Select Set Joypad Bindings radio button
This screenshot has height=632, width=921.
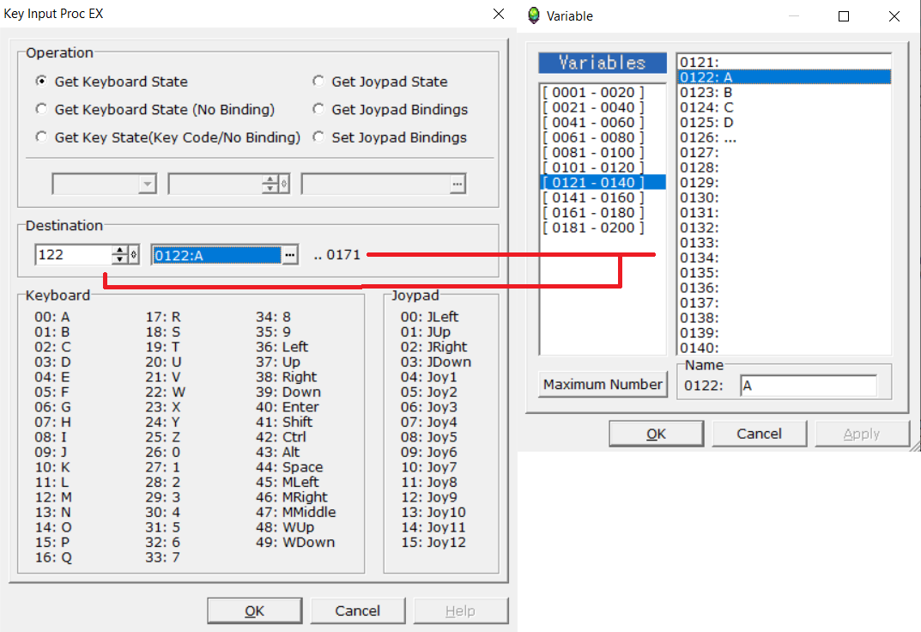(x=390, y=137)
